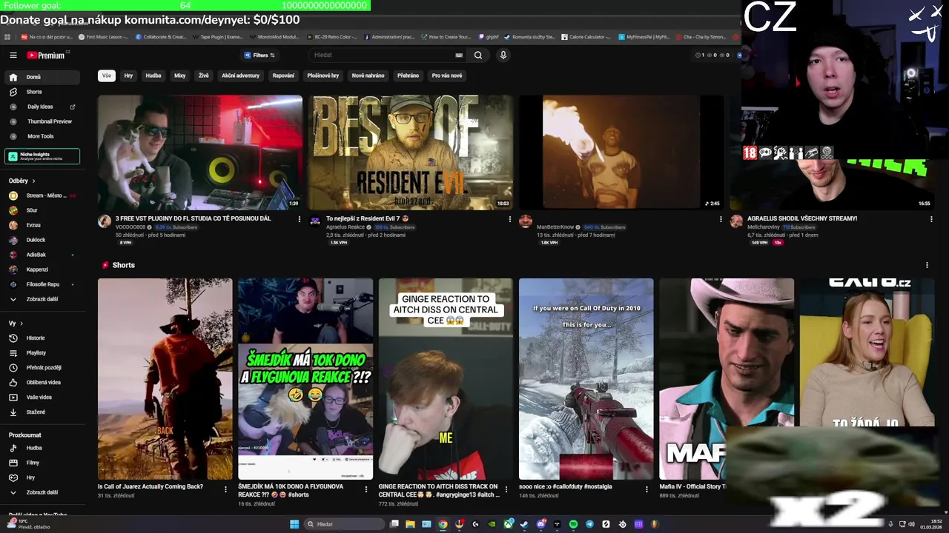Viewport: 949px width, 533px height.
Task: Select the Akční adventury chip
Action: (240, 76)
